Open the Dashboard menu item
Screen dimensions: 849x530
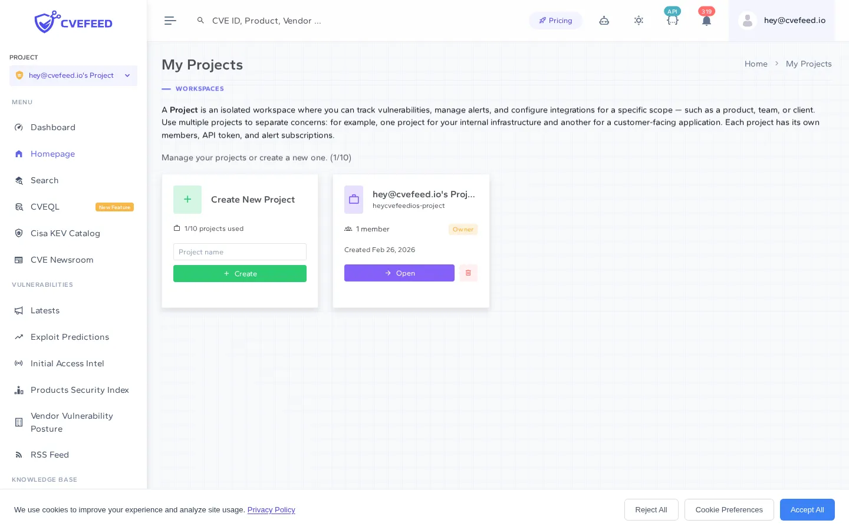[53, 127]
